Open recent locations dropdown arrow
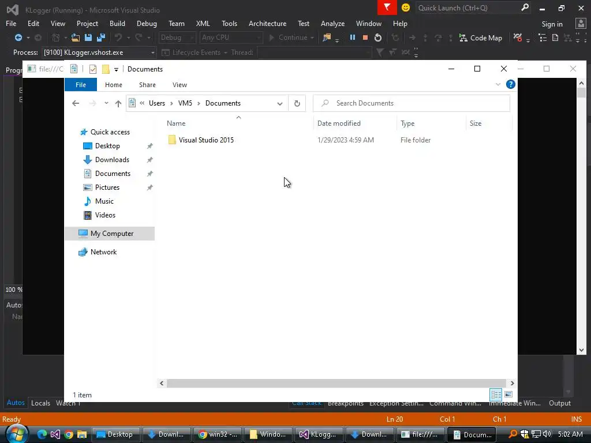Screen dimensions: 591x443 (106, 103)
